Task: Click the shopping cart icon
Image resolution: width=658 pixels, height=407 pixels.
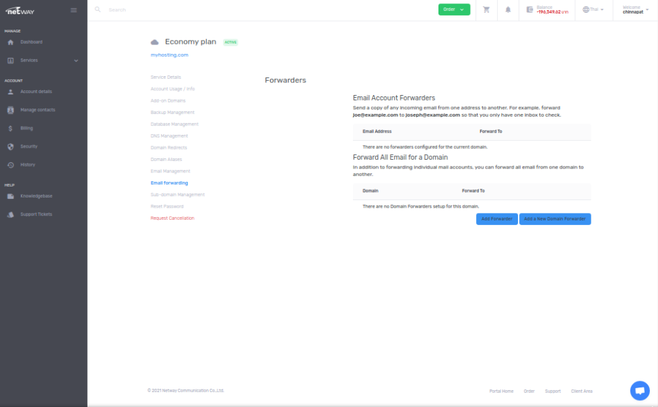Action: tap(486, 10)
